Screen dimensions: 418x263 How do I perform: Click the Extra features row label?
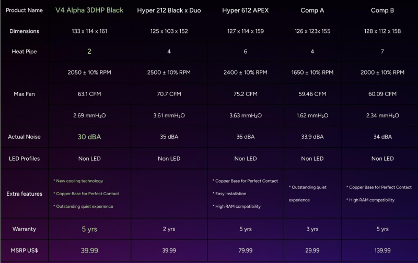point(24,194)
